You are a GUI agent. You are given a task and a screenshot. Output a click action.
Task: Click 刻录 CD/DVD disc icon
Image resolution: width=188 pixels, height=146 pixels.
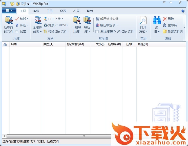point(46,25)
